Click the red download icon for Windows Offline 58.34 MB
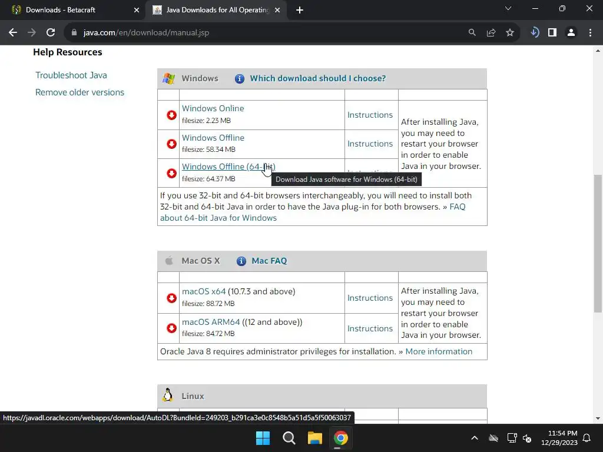The image size is (603, 452). click(x=171, y=144)
